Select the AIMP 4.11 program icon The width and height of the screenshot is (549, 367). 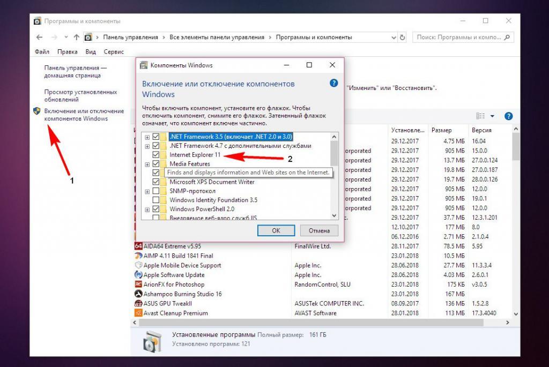[138, 256]
